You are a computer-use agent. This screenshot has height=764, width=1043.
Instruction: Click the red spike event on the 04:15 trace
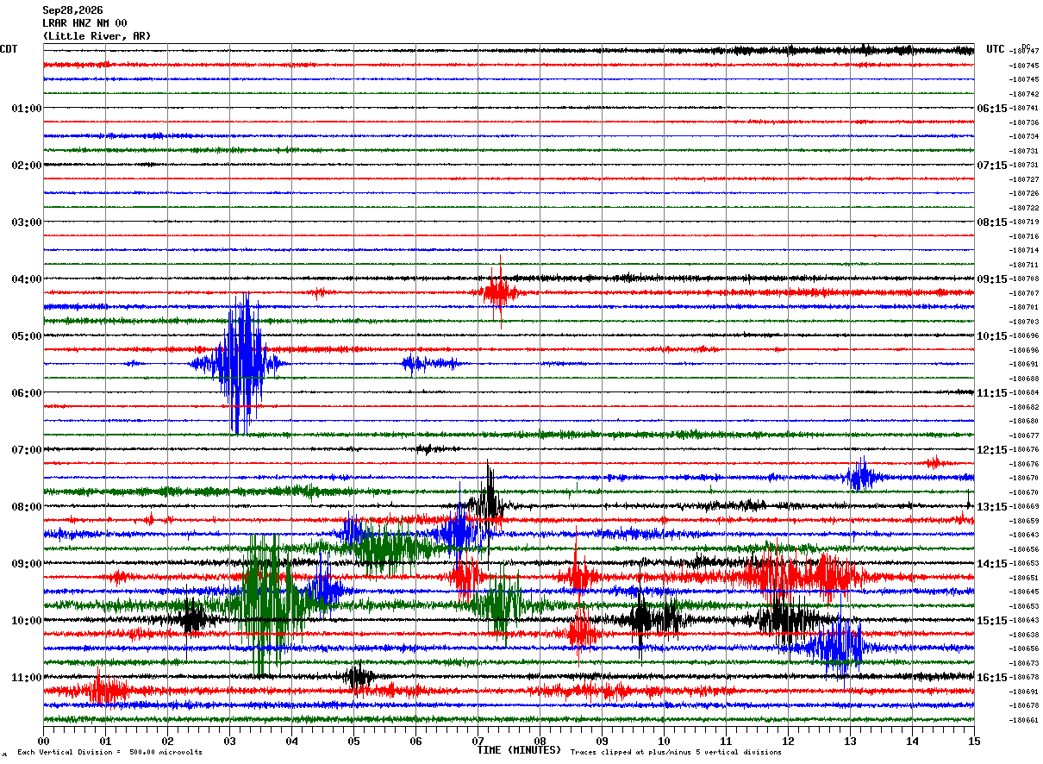coord(498,292)
